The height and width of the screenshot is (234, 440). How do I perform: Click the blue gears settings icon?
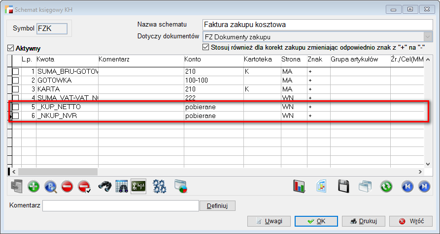tap(160, 186)
